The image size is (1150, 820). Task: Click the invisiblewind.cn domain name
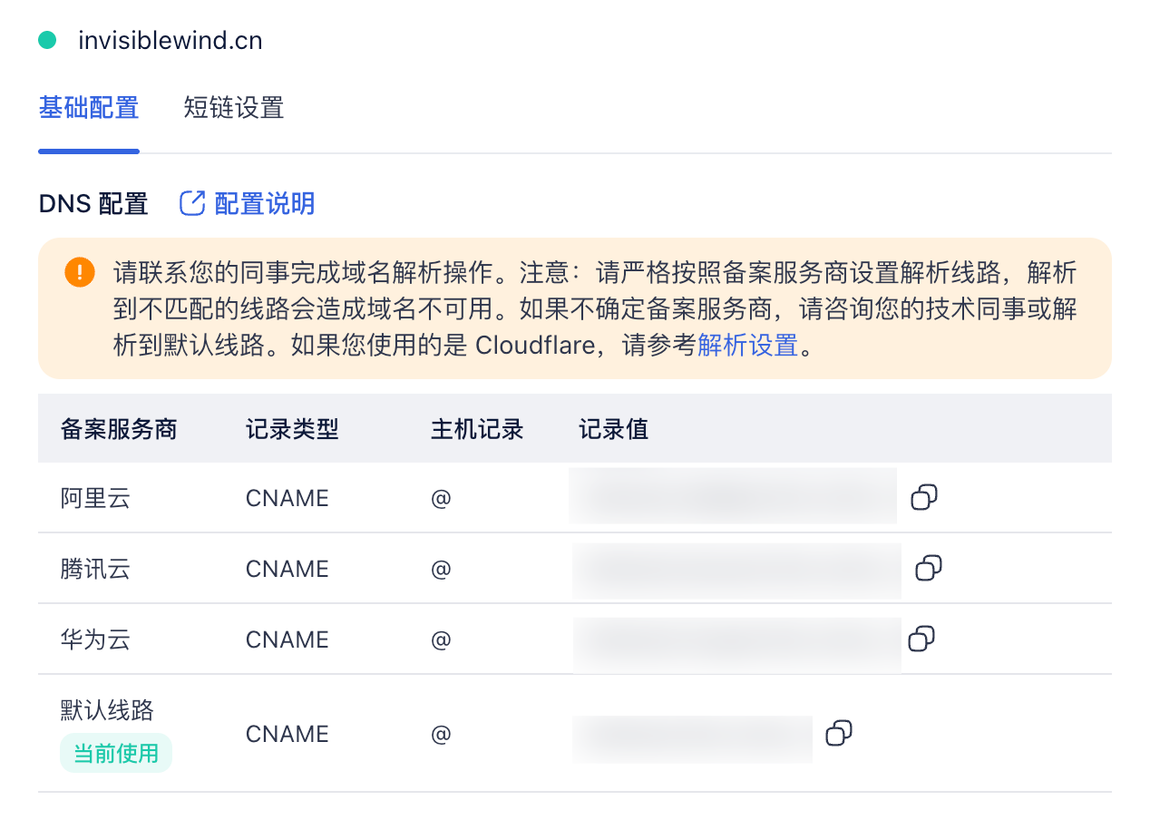coord(171,40)
